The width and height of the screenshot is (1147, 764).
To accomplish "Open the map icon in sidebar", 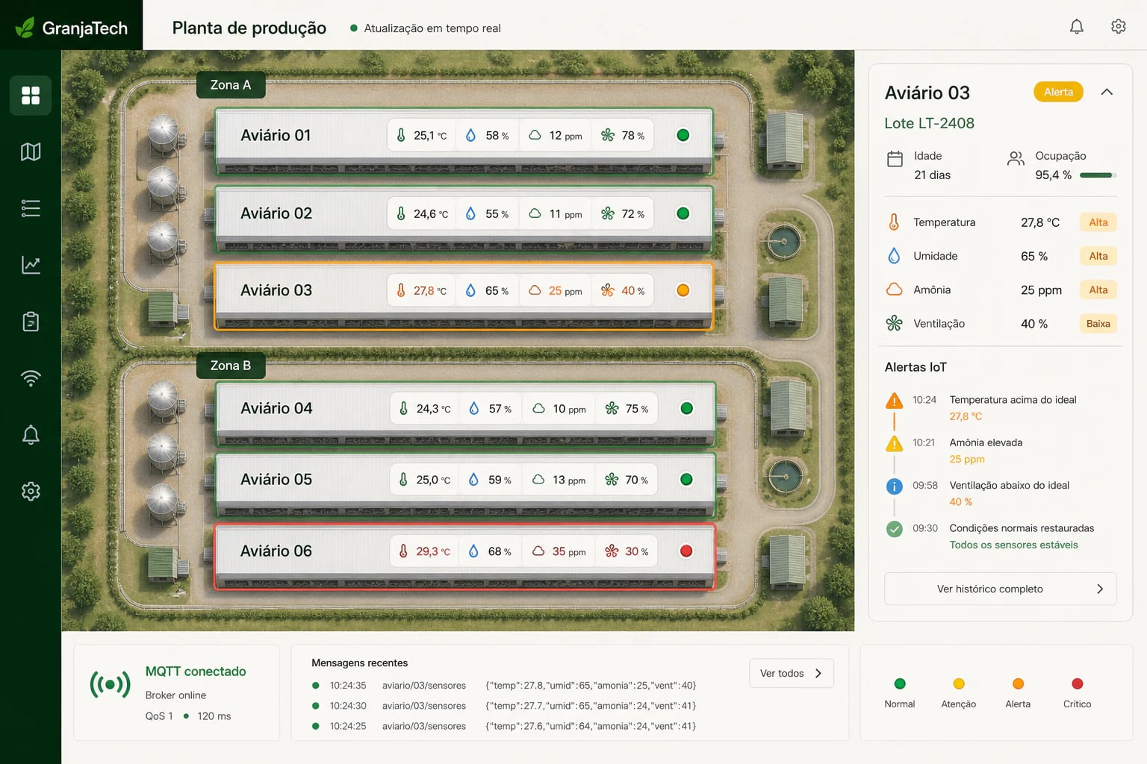I will 31,152.
